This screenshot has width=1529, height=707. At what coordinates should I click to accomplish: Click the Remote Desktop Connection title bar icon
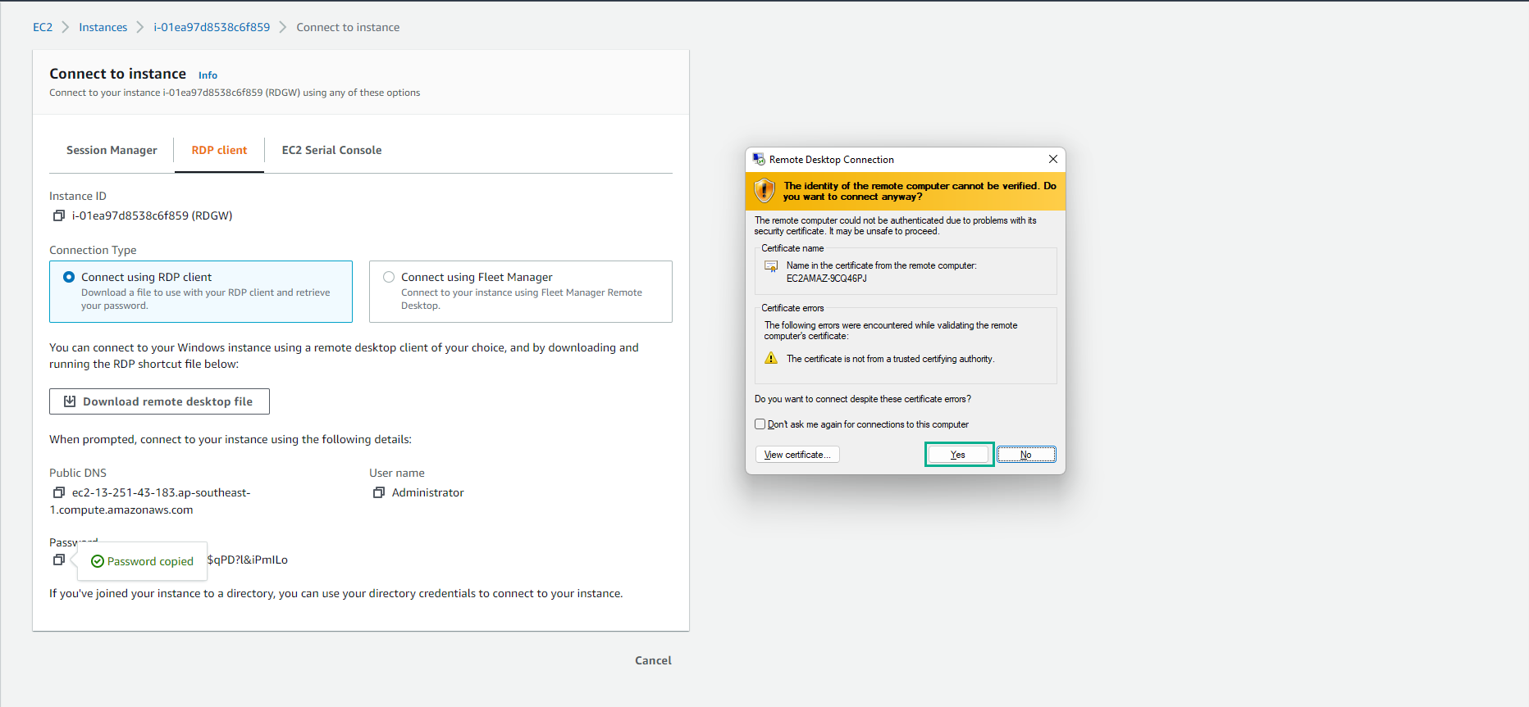pos(759,159)
